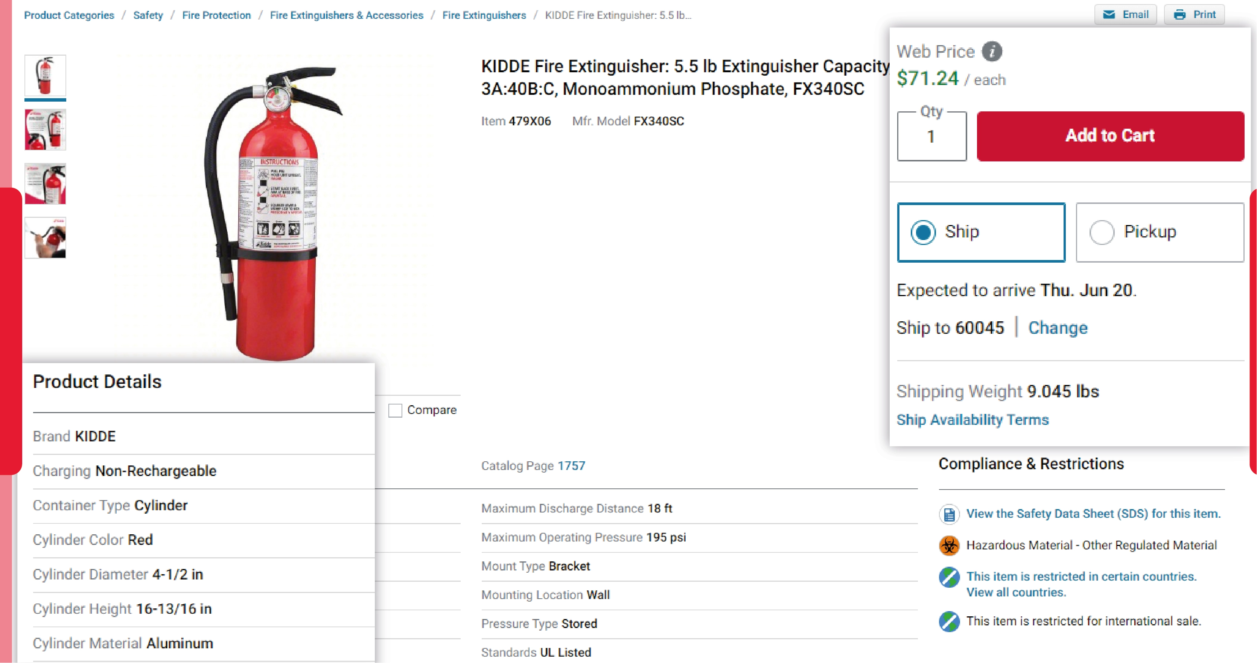Go to the Safety category breadcrumb
Image resolution: width=1257 pixels, height=663 pixels.
pyautogui.click(x=148, y=15)
